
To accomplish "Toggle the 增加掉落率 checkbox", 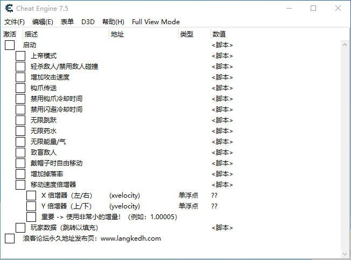I will coord(20,174).
